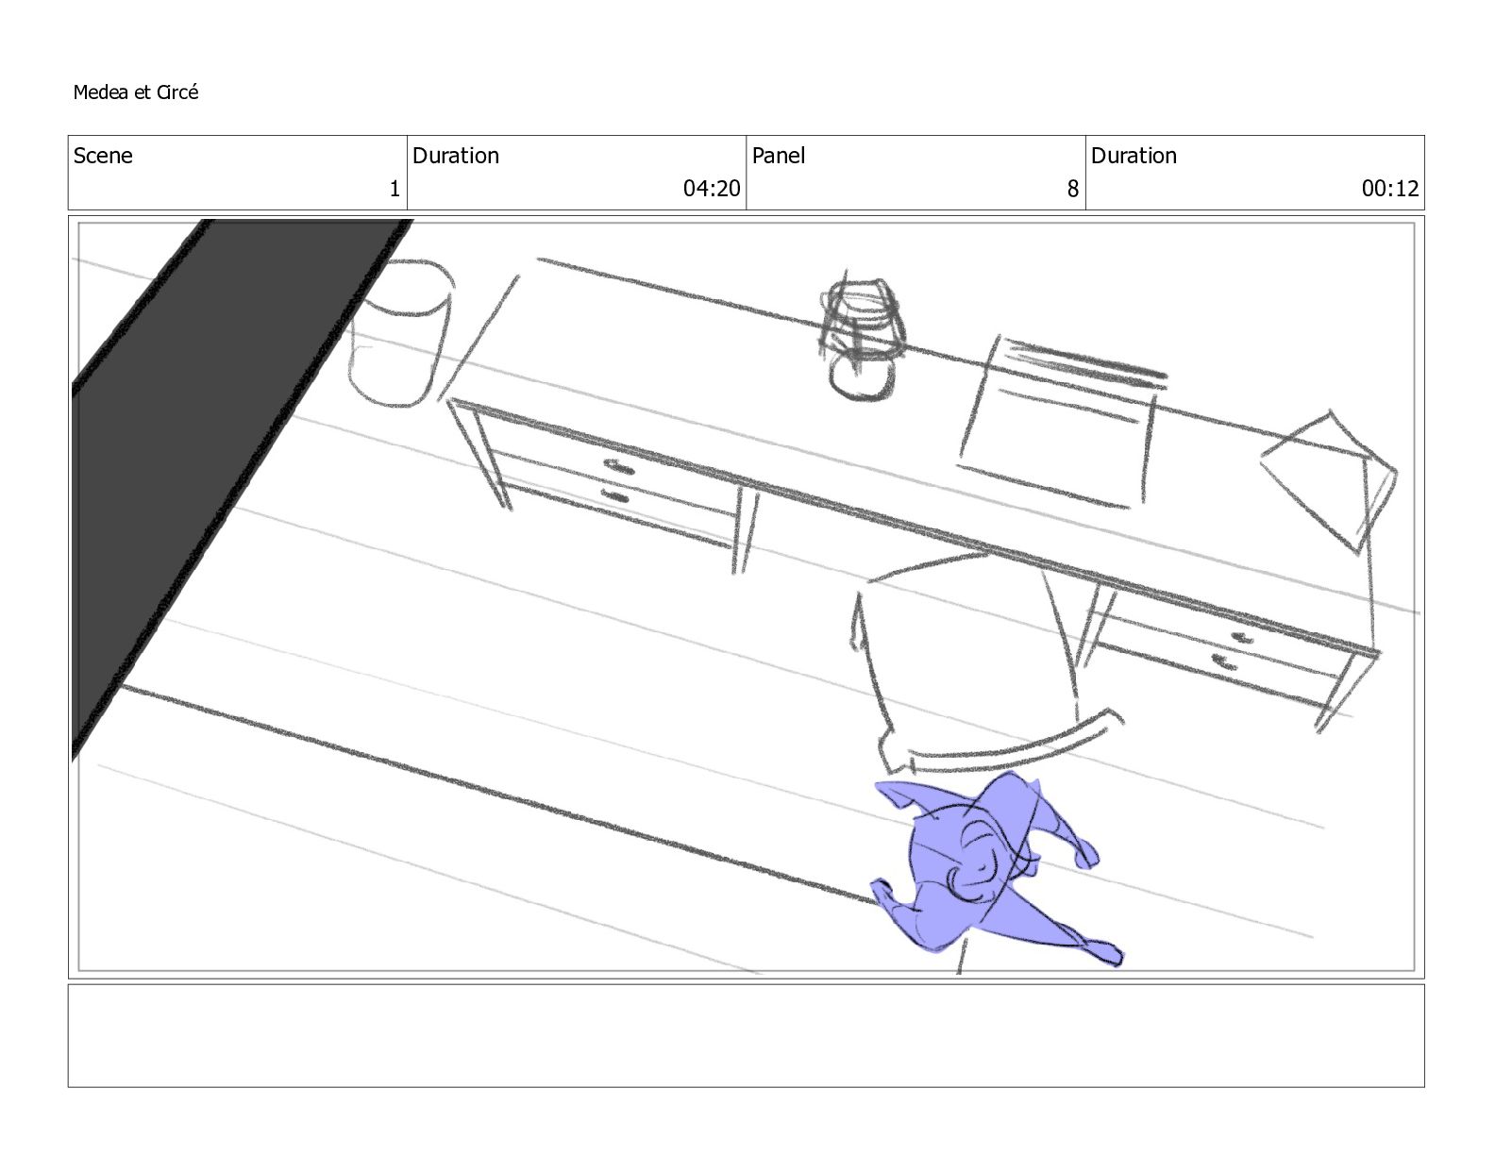Click the 'Panel' header label
1495x1155 pixels.
pos(779,156)
